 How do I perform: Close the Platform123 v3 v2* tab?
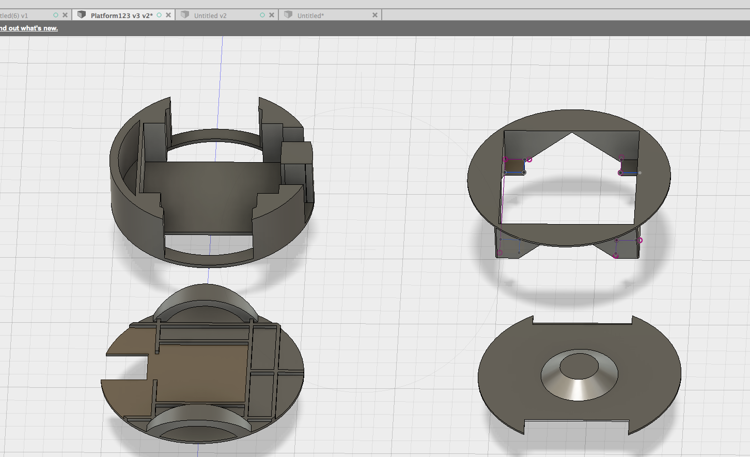pyautogui.click(x=168, y=15)
